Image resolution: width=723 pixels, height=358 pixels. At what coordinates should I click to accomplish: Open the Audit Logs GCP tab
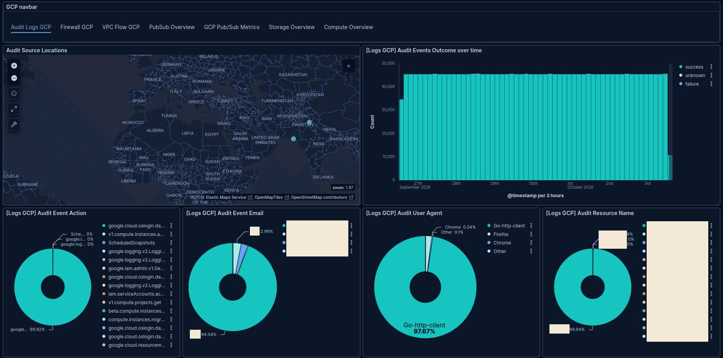pyautogui.click(x=31, y=27)
